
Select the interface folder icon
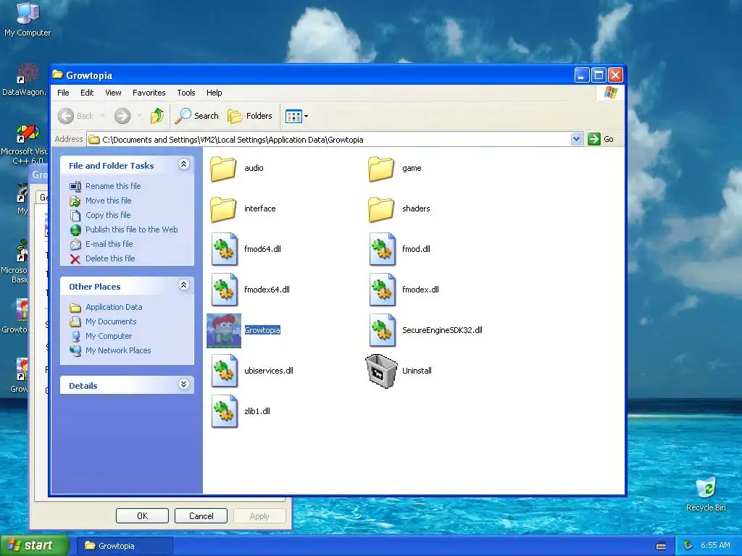223,209
